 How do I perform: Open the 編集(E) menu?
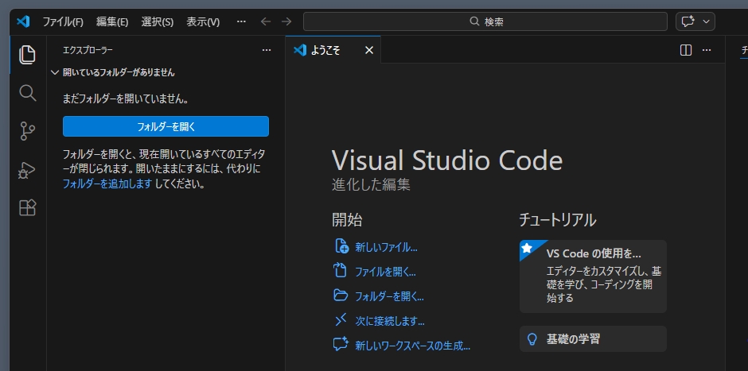tap(111, 21)
